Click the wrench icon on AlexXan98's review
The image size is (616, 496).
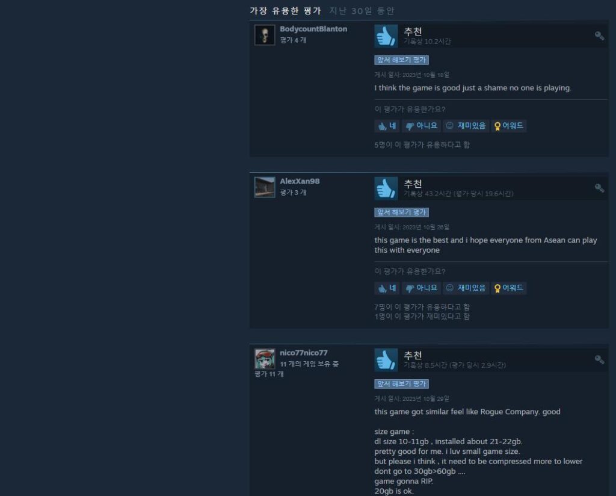tap(599, 188)
